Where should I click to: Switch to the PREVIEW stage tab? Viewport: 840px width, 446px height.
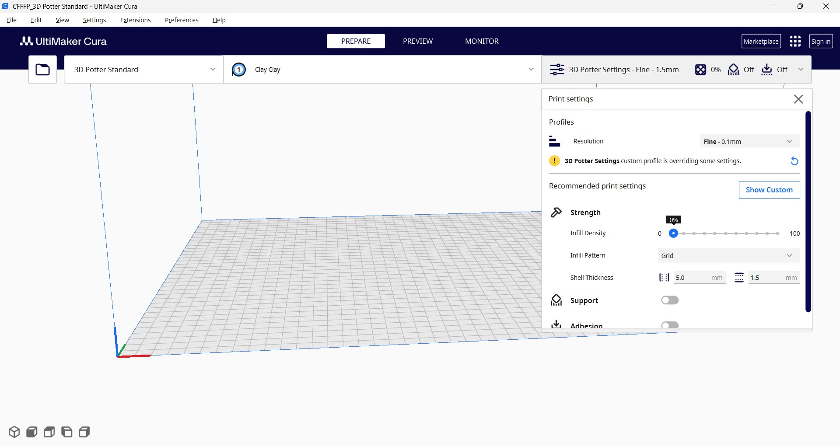coord(418,41)
